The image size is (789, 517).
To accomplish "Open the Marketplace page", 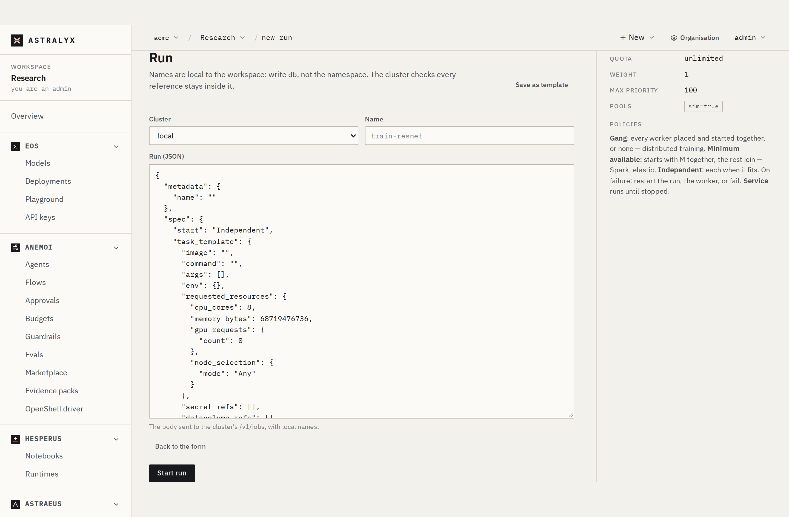I will [x=46, y=373].
